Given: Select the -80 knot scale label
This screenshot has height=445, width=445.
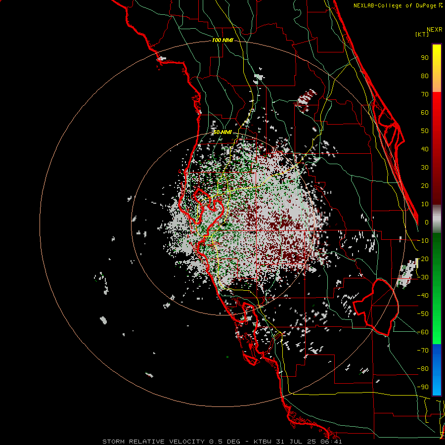Looking at the screenshot, I should tap(423, 369).
